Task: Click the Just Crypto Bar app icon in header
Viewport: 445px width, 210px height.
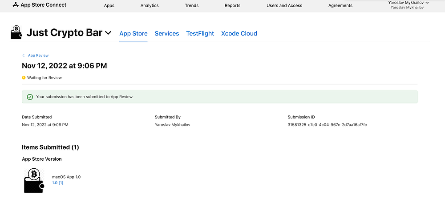Action: pos(16,33)
